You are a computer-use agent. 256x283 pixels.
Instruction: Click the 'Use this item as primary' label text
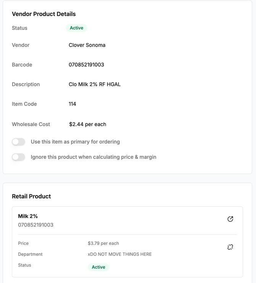click(x=75, y=142)
